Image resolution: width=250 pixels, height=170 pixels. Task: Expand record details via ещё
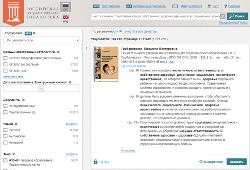(x=171, y=62)
